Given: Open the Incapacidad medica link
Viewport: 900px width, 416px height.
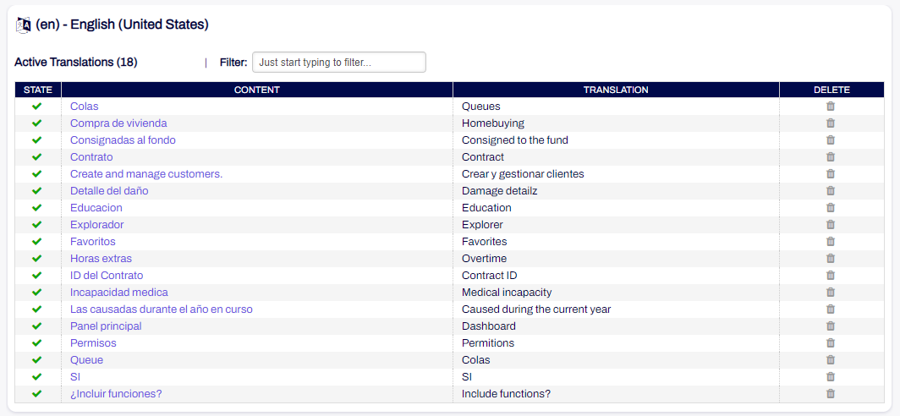Looking at the screenshot, I should point(118,292).
